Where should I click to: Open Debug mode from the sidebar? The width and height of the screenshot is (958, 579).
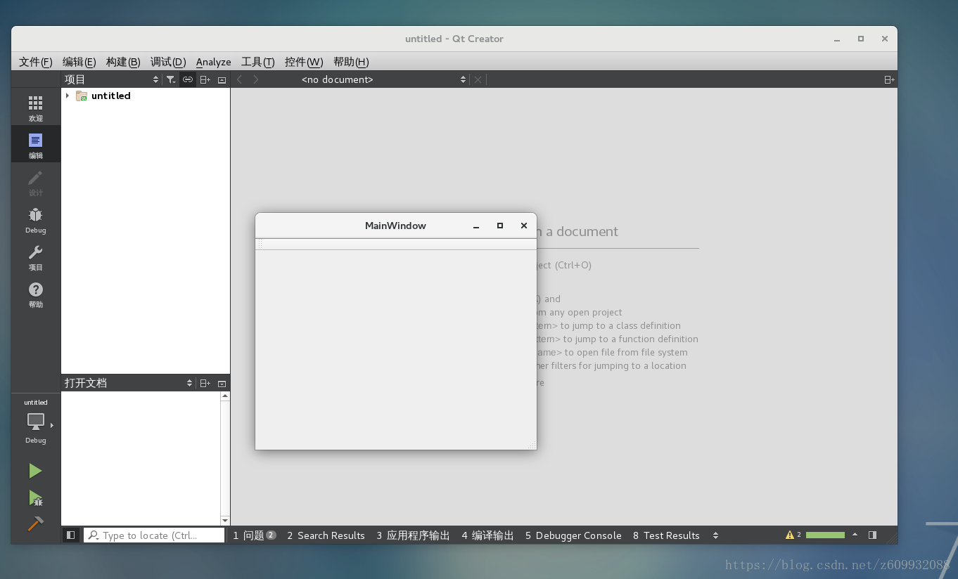pyautogui.click(x=35, y=219)
